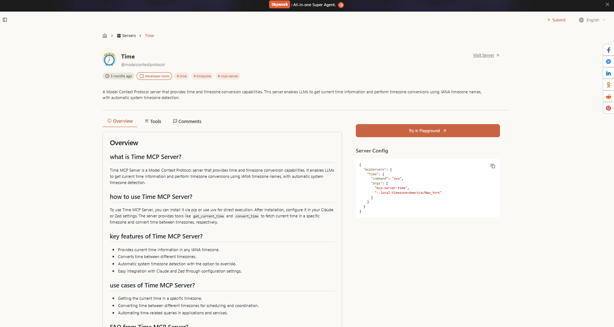614x327 pixels.
Task: Click the 'Overview' section heading
Action: 124,143
